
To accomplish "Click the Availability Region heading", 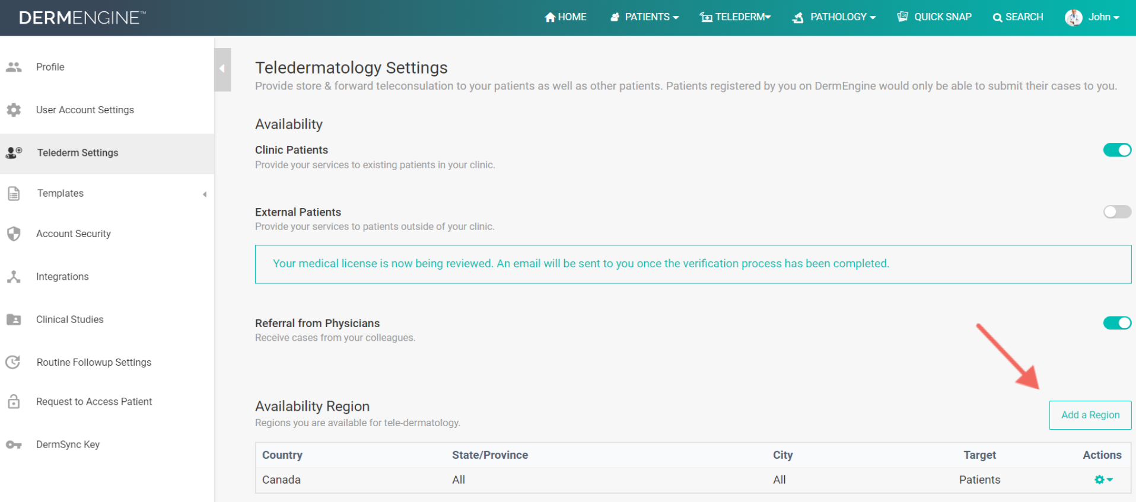I will [312, 406].
